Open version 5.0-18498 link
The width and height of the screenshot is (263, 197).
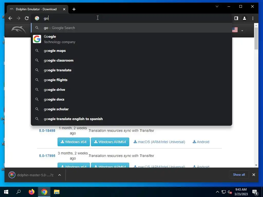47,131
